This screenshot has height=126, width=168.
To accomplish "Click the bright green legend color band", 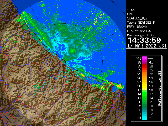I will click(x=144, y=94).
